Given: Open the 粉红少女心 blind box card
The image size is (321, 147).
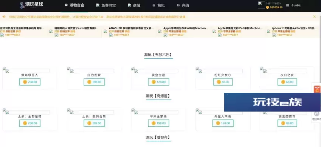Looking at the screenshot, I should [223, 78].
